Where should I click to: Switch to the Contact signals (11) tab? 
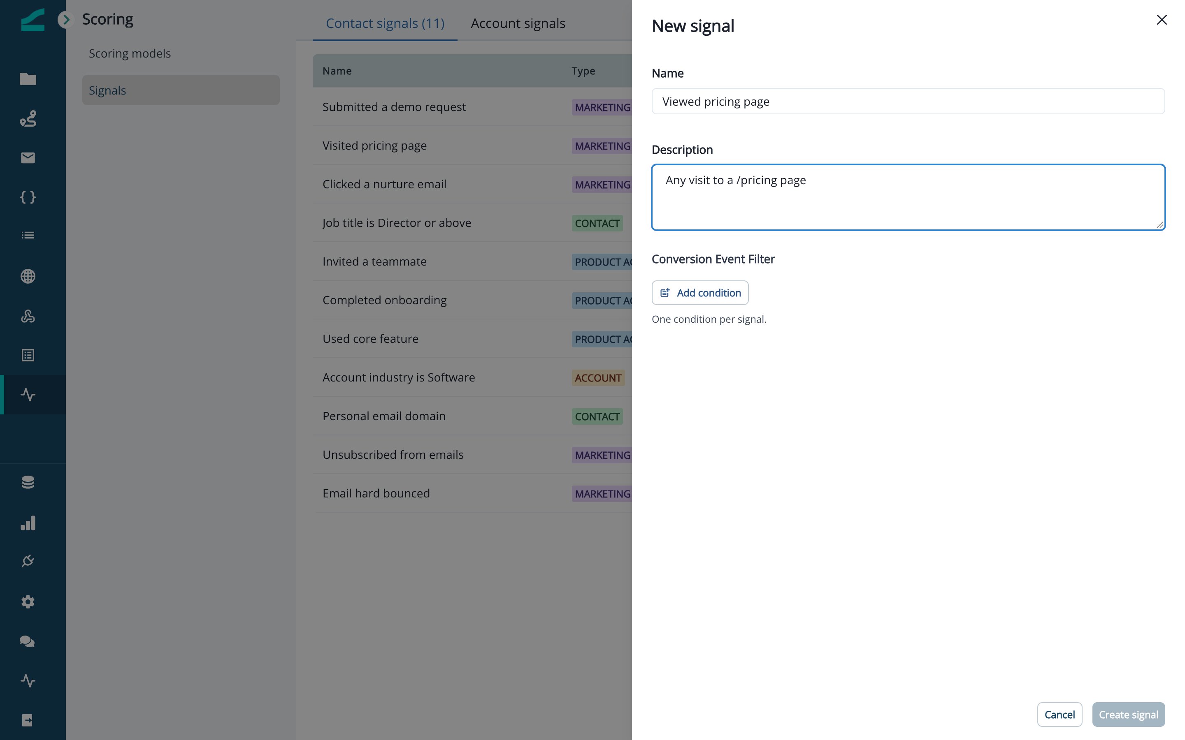pyautogui.click(x=385, y=23)
